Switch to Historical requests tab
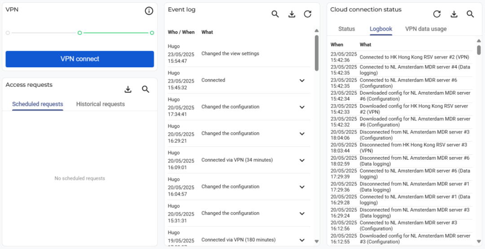Viewport: 485px width, 249px height. click(101, 104)
